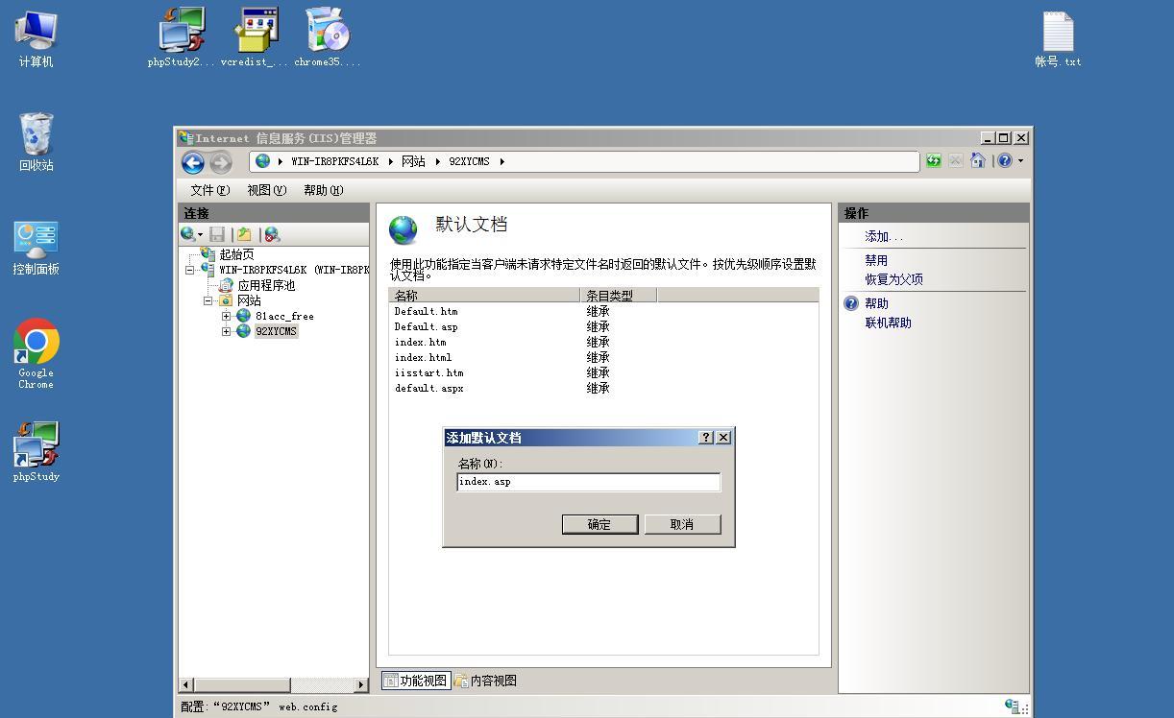This screenshot has height=718, width=1174.
Task: Click the 帮助 link in Actions pane
Action: (876, 303)
